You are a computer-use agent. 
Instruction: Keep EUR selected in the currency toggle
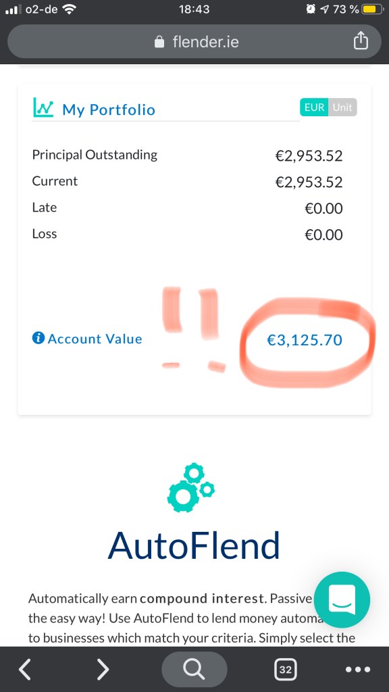313,107
